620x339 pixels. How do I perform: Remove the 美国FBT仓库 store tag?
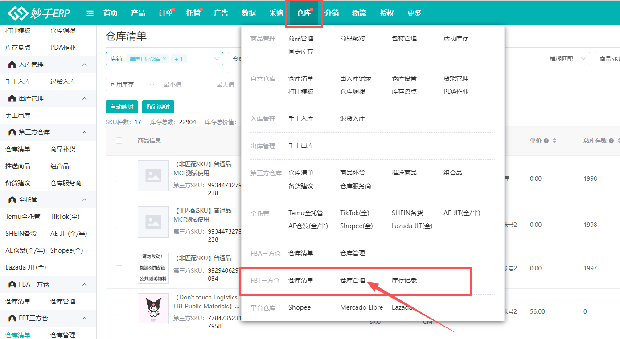(164, 59)
